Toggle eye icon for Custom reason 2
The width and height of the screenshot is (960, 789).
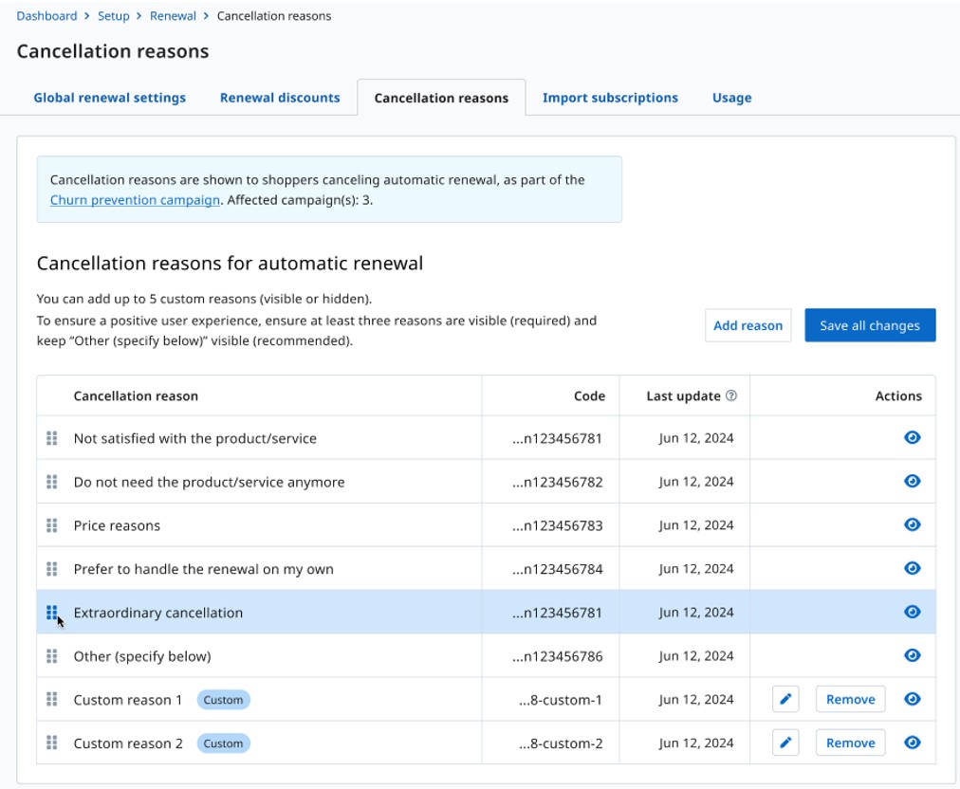pyautogui.click(x=913, y=743)
